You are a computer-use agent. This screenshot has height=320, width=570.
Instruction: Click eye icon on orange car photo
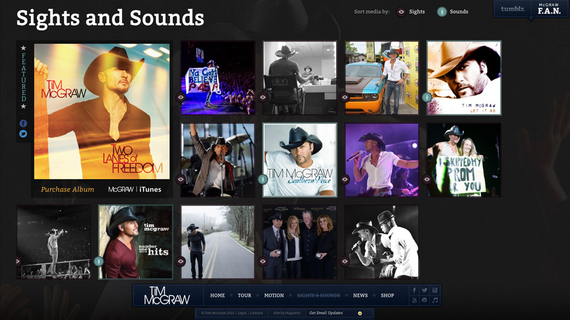[345, 97]
